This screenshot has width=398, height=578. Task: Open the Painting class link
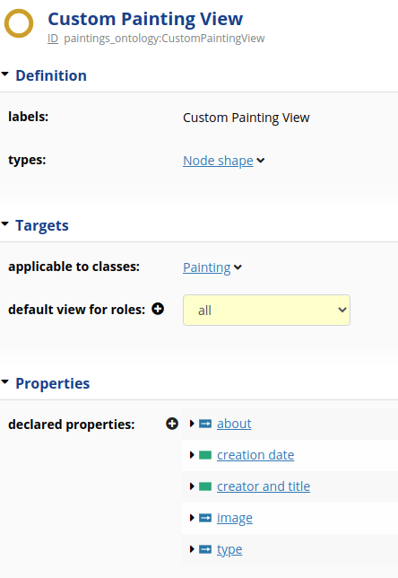206,267
